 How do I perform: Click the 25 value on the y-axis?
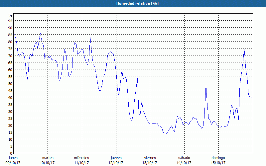click(x=10, y=118)
